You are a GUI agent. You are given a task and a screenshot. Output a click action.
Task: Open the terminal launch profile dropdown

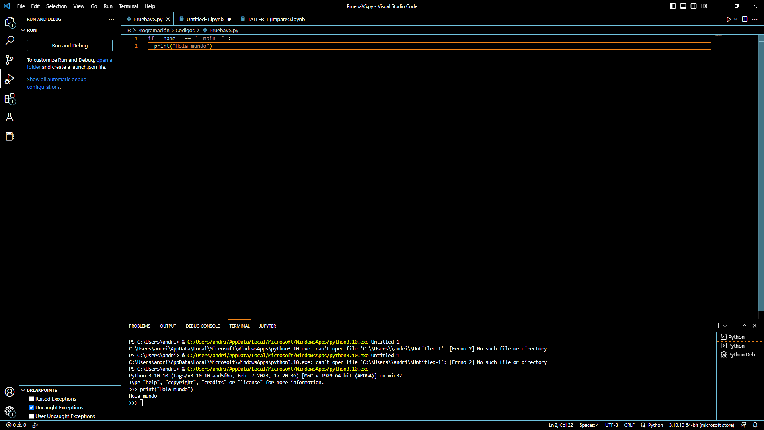click(x=725, y=326)
